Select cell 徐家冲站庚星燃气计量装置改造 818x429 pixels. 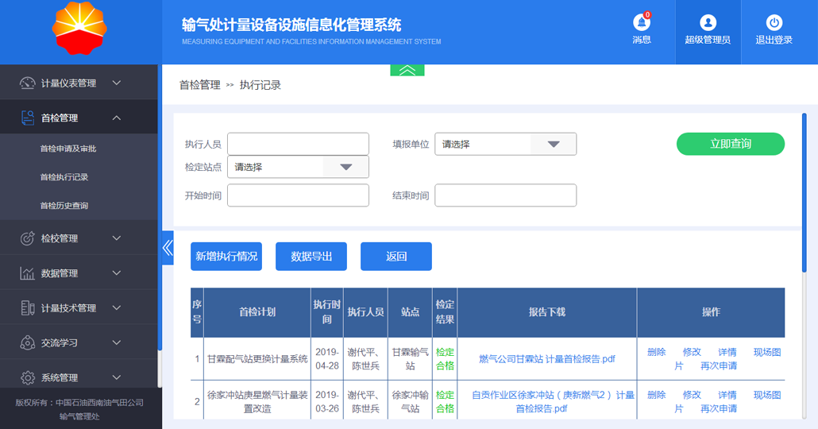point(257,402)
